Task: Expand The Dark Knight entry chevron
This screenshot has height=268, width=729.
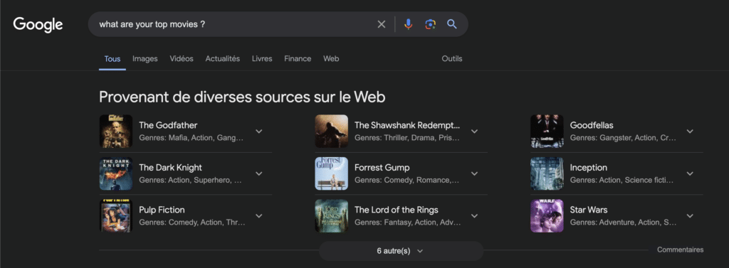Action: coord(259,173)
